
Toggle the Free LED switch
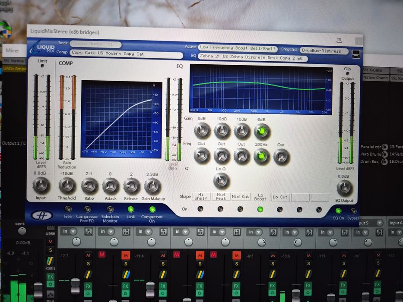click(x=68, y=209)
